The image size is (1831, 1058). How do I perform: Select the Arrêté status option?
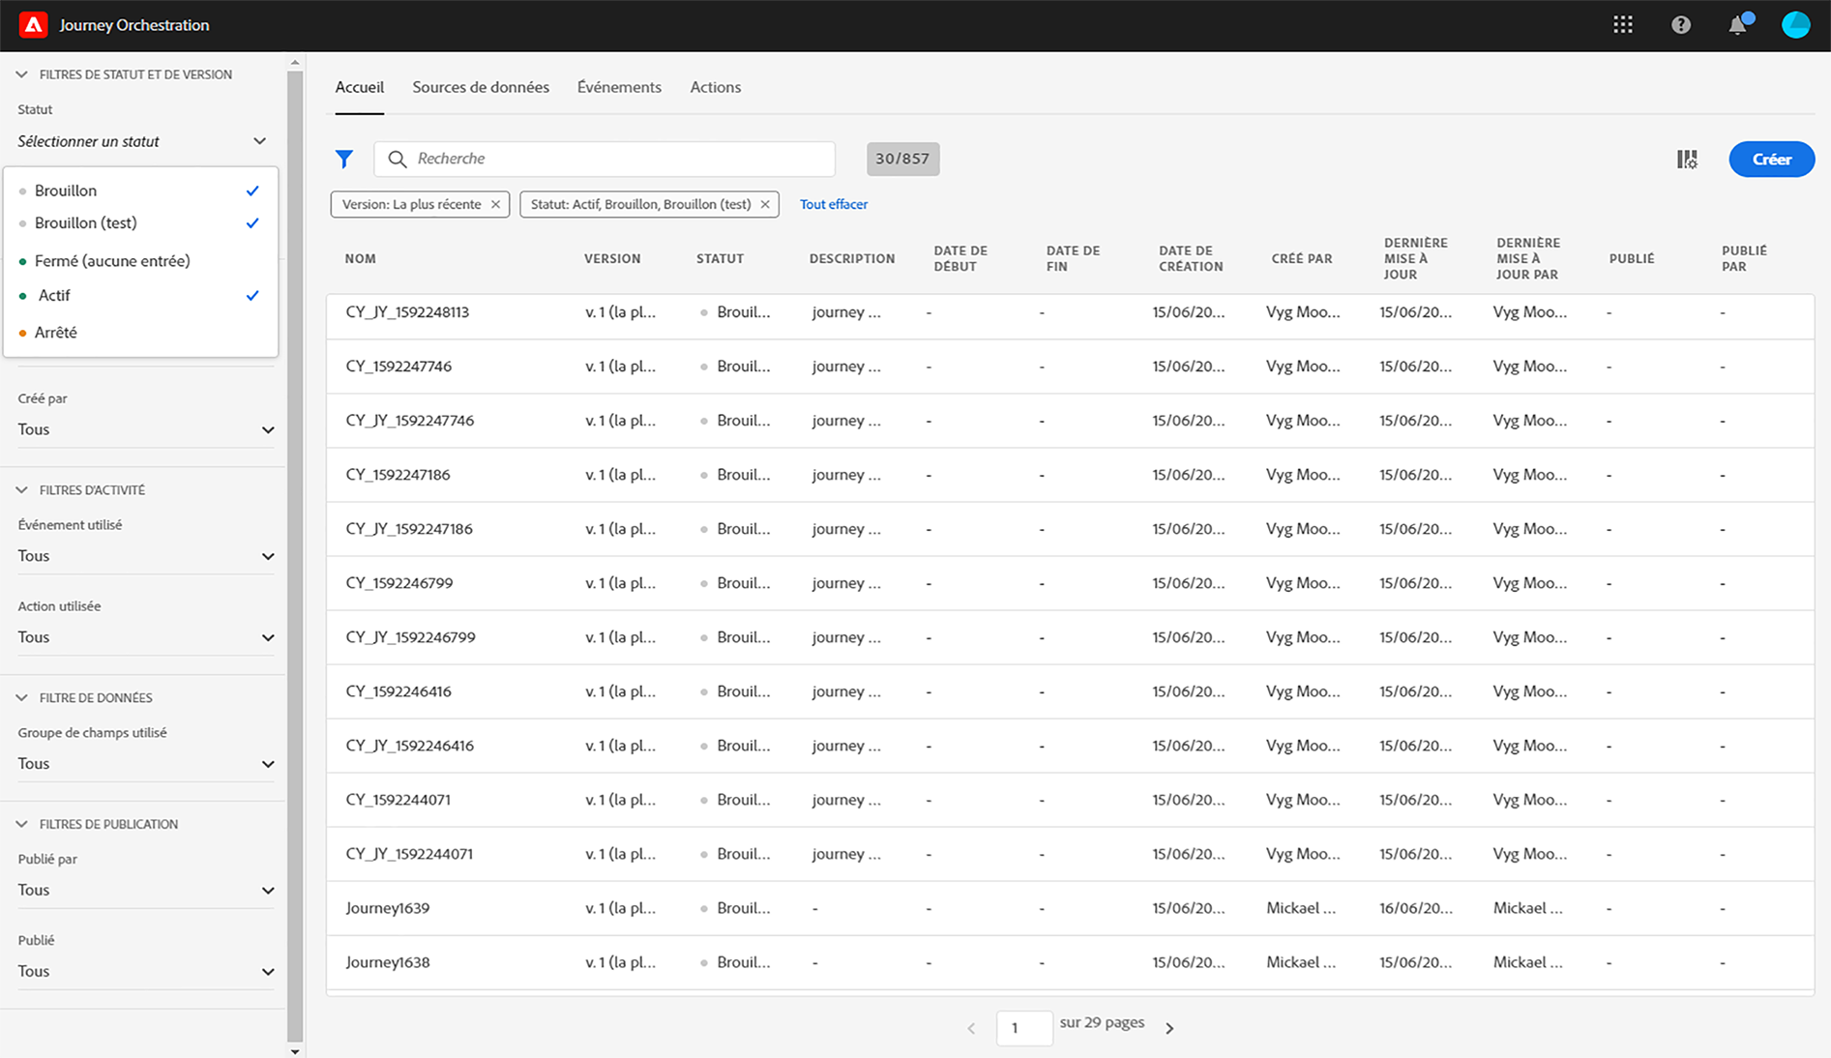141,332
